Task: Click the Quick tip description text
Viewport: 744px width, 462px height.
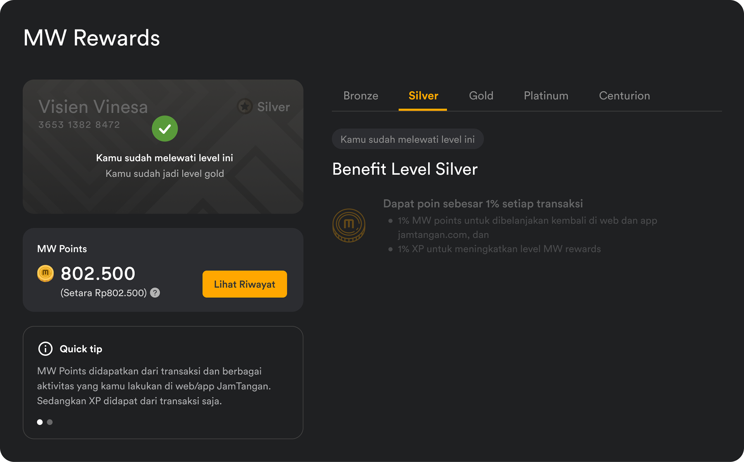Action: 154,386
